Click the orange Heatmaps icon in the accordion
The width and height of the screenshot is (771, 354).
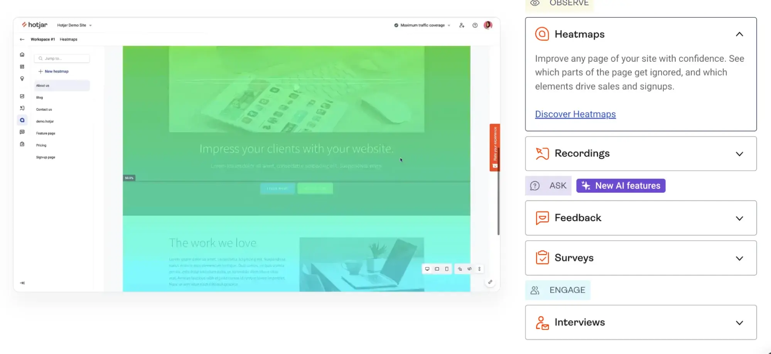tap(542, 34)
